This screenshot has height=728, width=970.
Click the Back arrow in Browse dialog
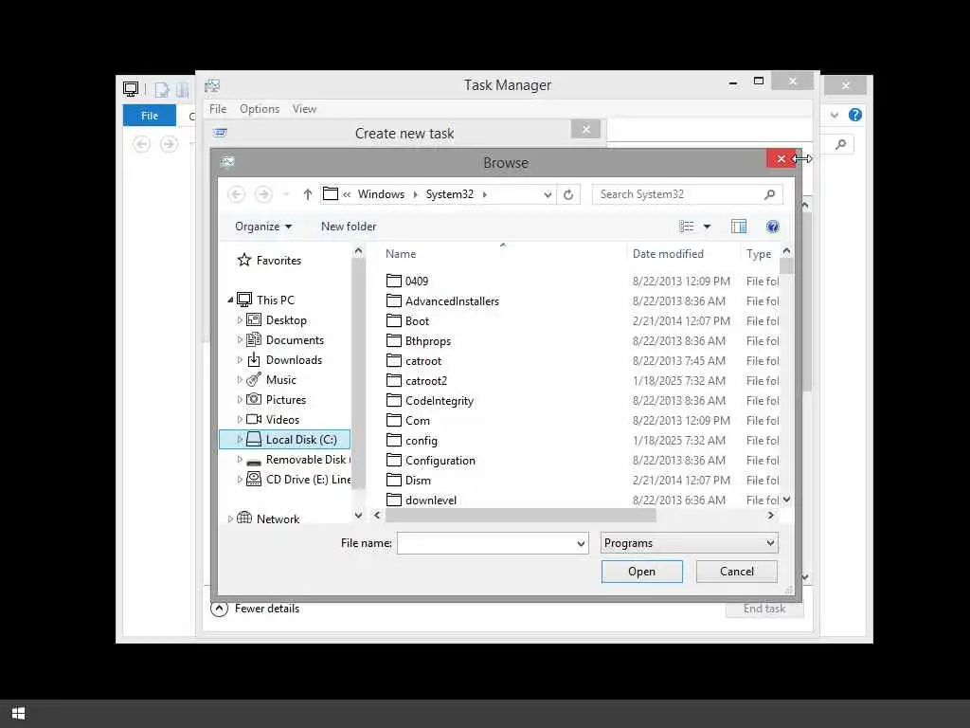(x=236, y=194)
